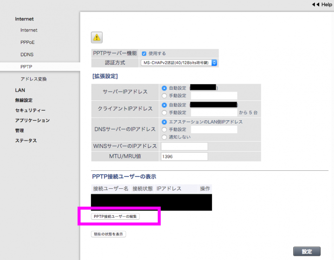Open the Help link at top right
Viewport: 334px width, 260px height.
coord(327,5)
